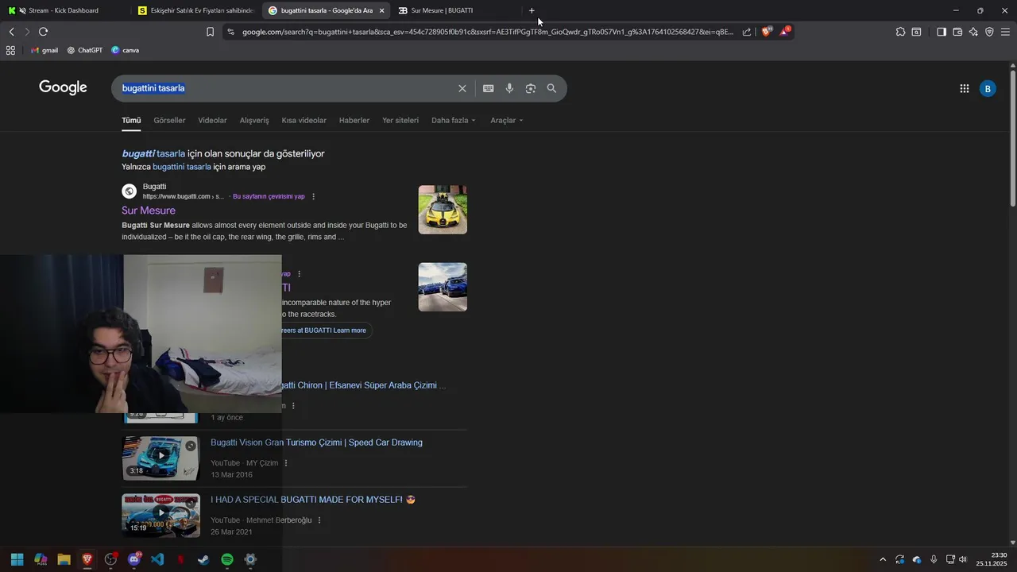Open Bugatti Chiron Efsanevi Süper Araba video link
Viewport: 1017px width, 572px height.
364,385
